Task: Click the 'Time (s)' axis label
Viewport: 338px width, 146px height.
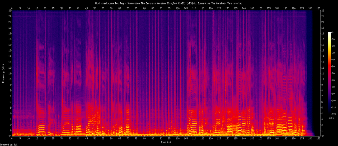Action: click(x=166, y=142)
